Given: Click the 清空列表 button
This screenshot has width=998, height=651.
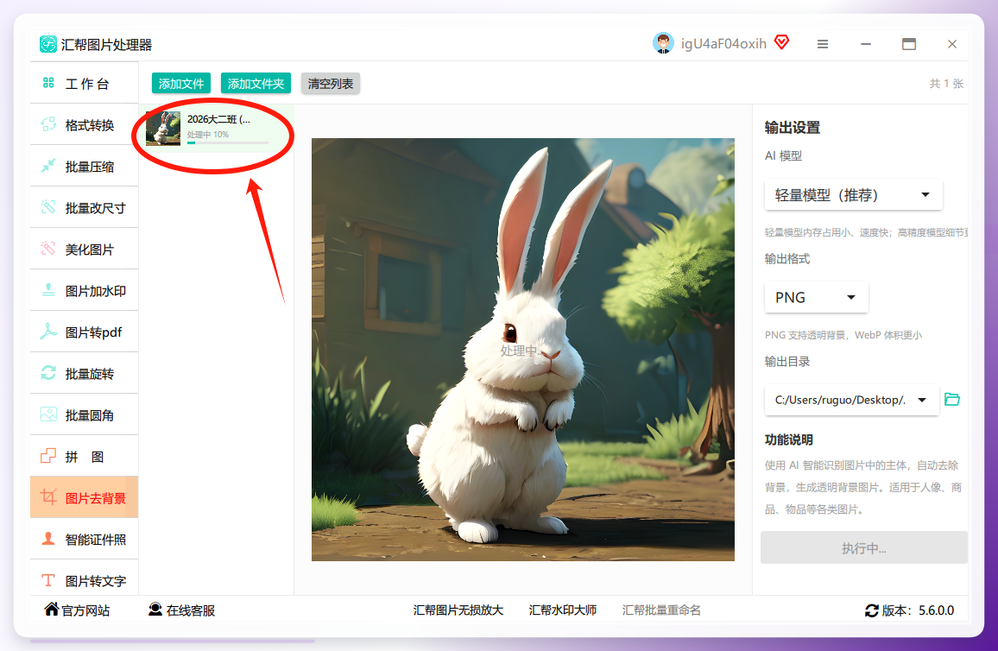Looking at the screenshot, I should tap(331, 84).
